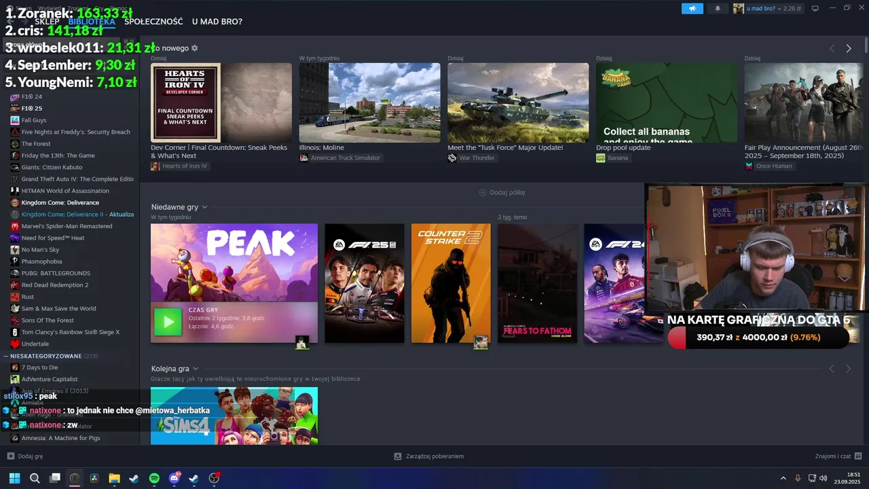
Task: Click the No Man's Sky icon in sidebar
Action: tap(15, 250)
